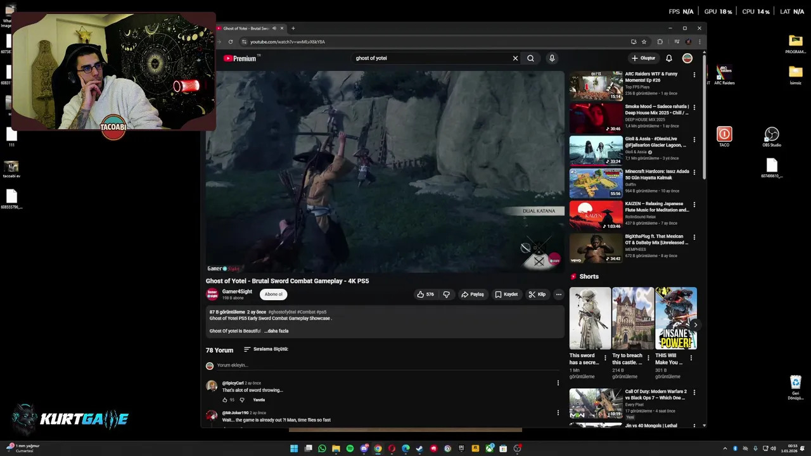Open Steam from the taskbar

[x=419, y=448]
